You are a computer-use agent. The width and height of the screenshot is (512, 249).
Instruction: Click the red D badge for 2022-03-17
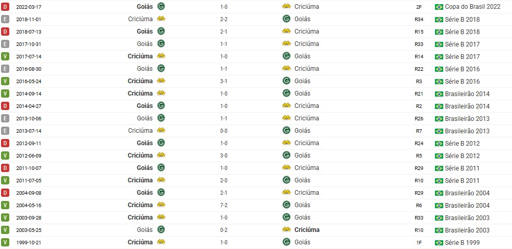coord(5,7)
